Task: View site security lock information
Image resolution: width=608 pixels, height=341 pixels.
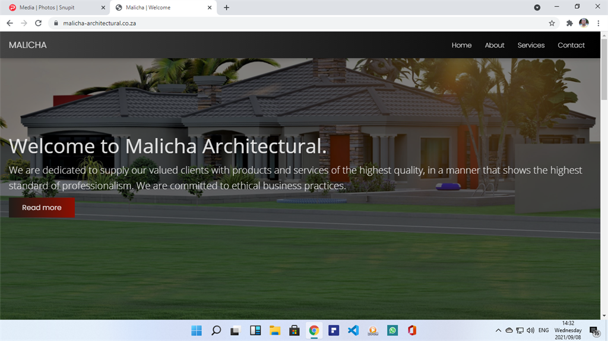Action: pos(56,23)
